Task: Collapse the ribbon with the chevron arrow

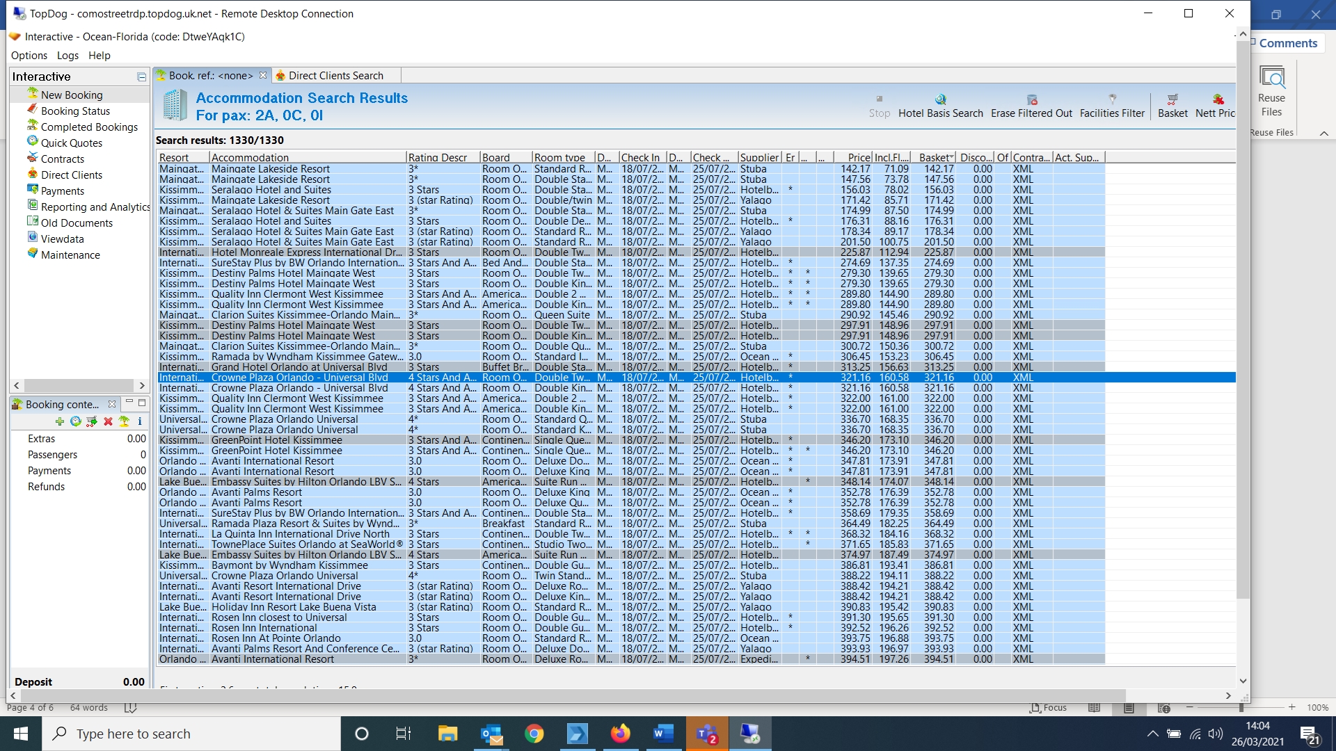Action: tap(1323, 133)
